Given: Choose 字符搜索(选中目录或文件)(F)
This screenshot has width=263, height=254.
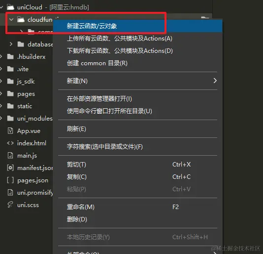Looking at the screenshot, I should (138, 147).
